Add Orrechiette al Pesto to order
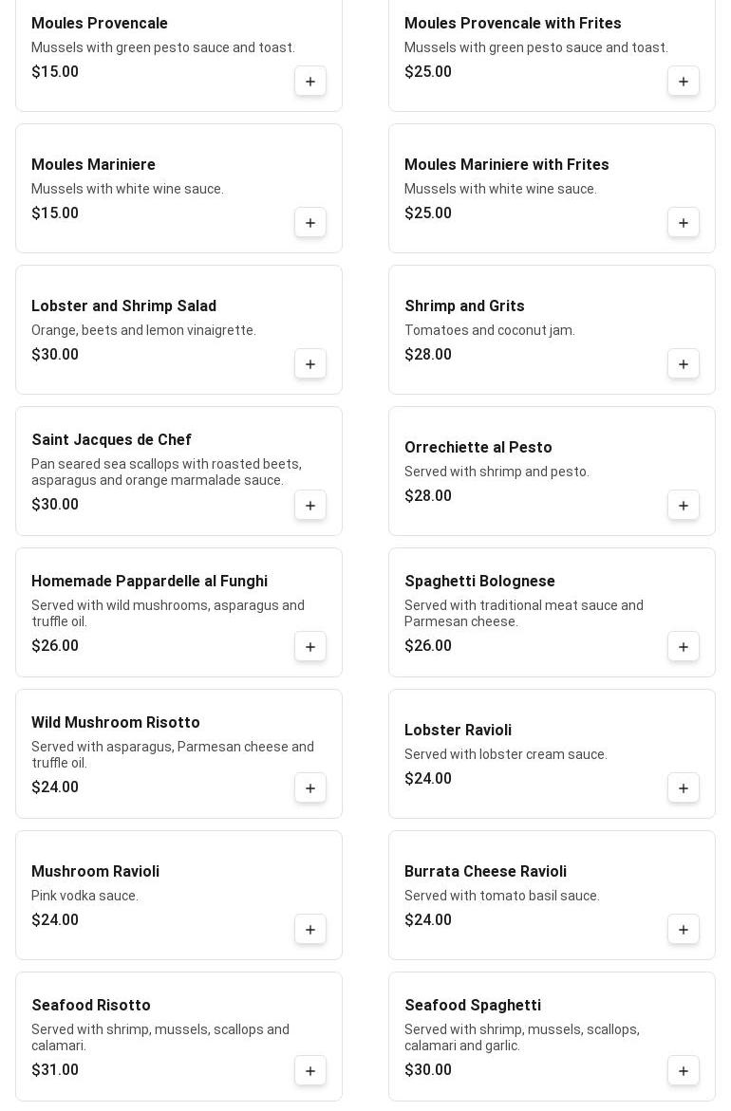731x1111 pixels. click(684, 506)
